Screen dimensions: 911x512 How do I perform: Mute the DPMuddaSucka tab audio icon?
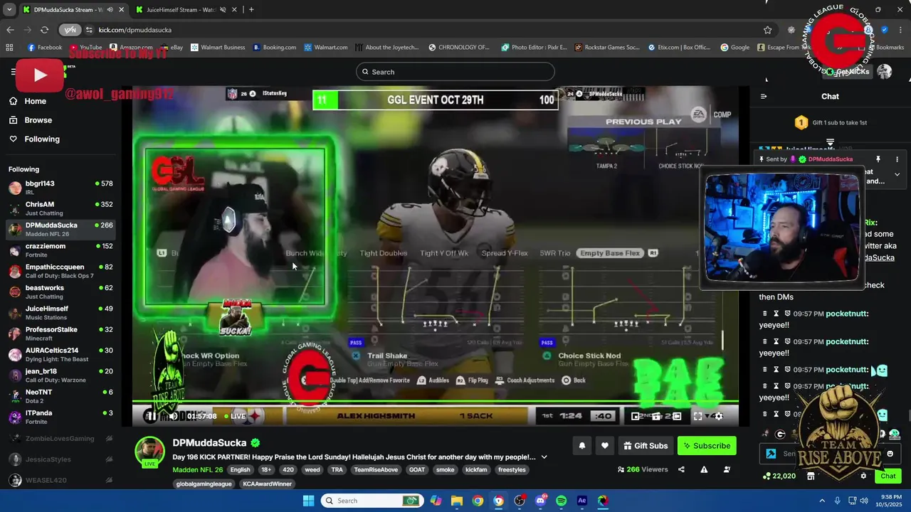coord(110,10)
